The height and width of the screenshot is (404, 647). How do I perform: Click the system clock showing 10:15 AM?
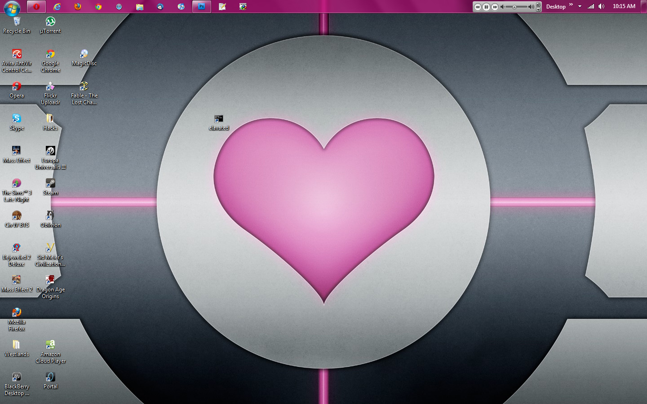pyautogui.click(x=624, y=6)
